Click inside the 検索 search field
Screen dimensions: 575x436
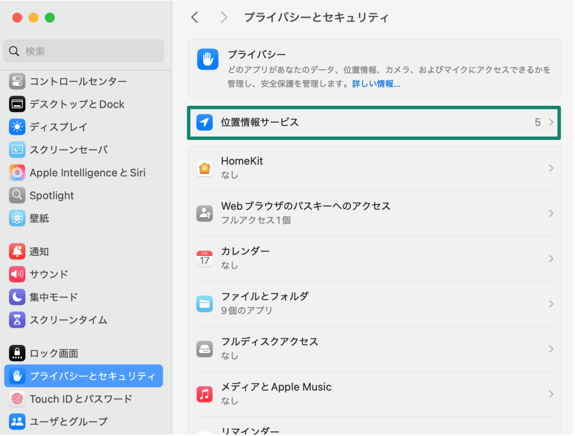coord(83,51)
